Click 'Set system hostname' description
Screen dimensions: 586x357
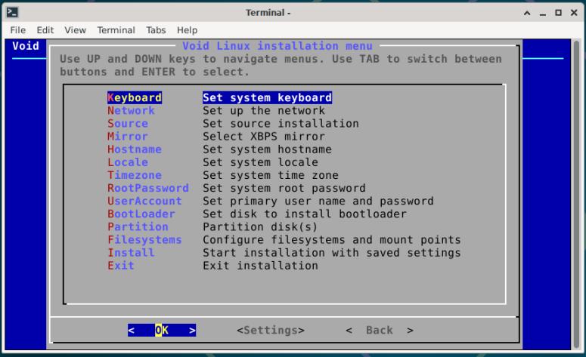point(267,149)
